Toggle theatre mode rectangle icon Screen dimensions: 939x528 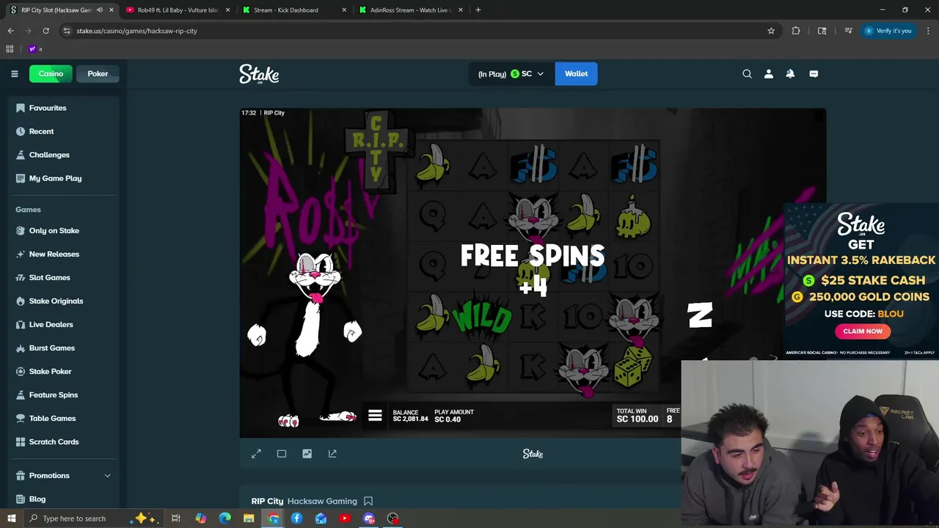[x=282, y=454]
